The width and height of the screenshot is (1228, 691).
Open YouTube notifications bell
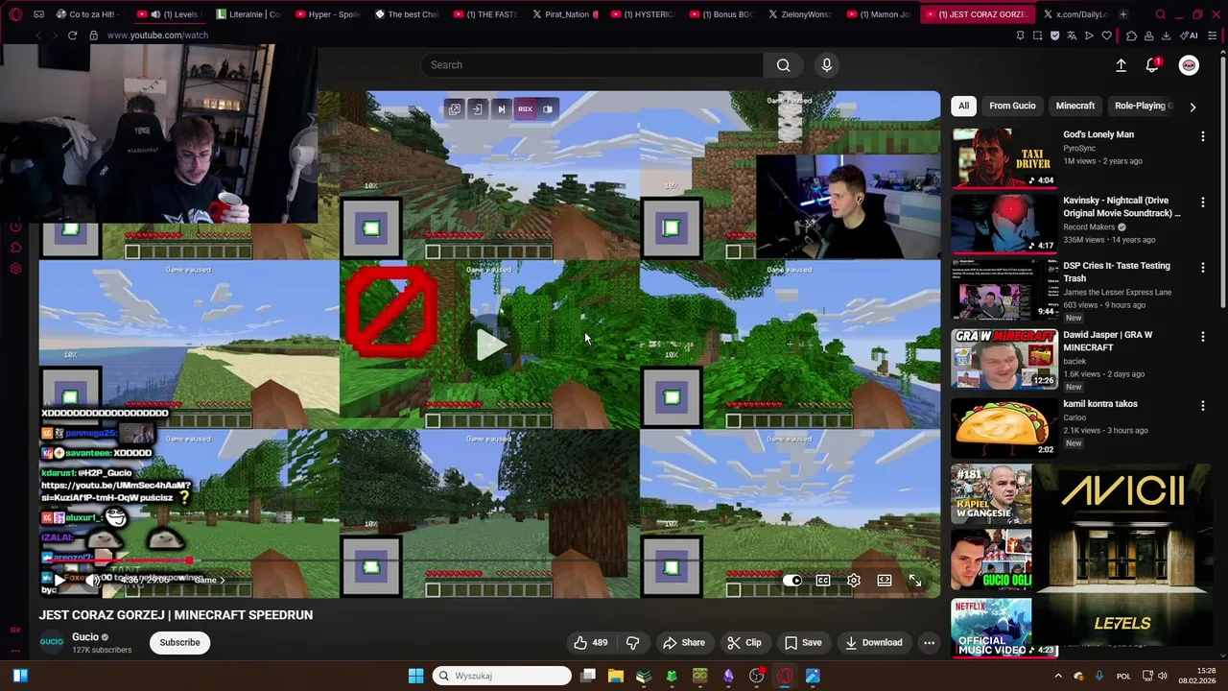pyautogui.click(x=1152, y=65)
